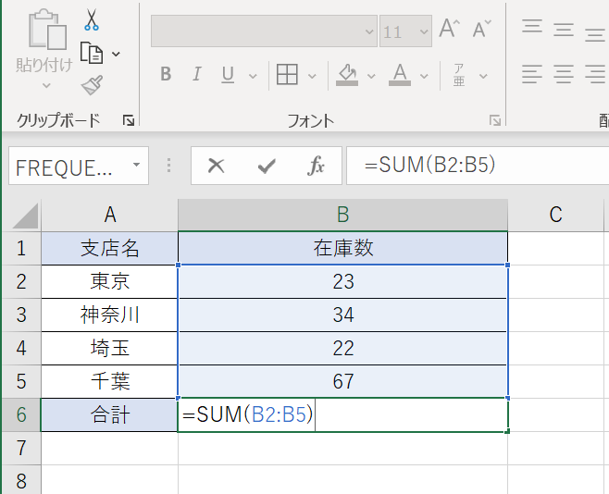Cancel formula entry with the X icon
The height and width of the screenshot is (494, 609).
[217, 166]
